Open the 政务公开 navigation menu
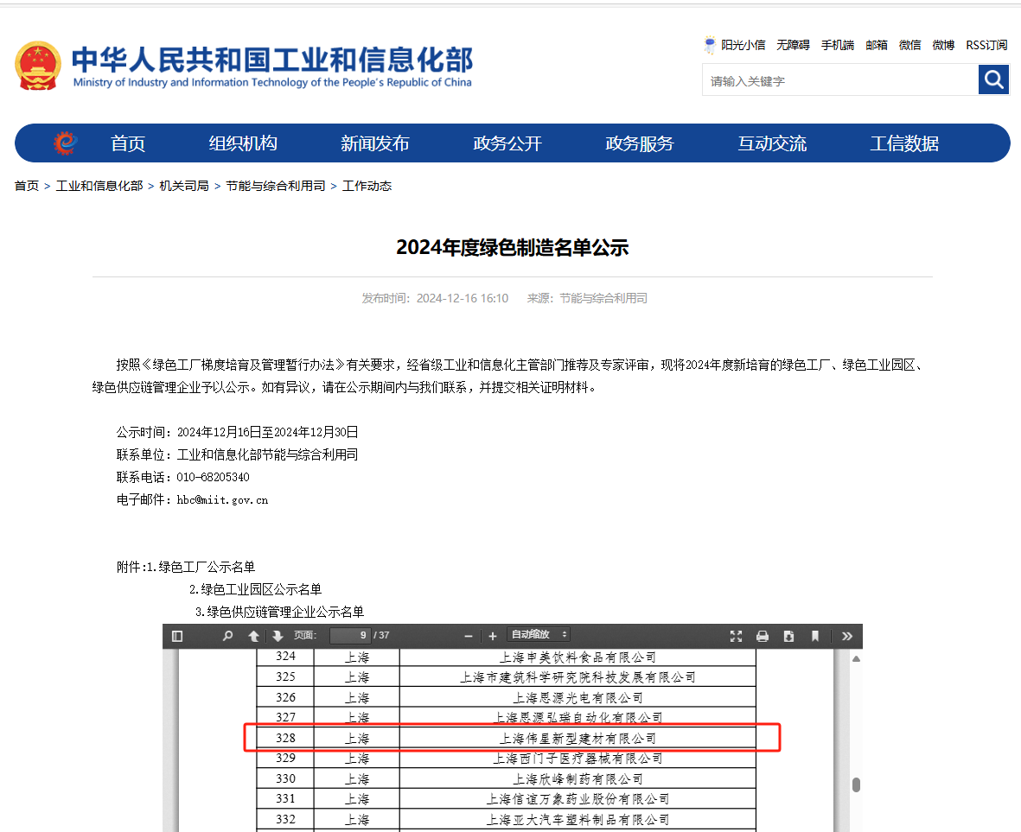Viewport: 1021px width, 832px height. tap(507, 143)
